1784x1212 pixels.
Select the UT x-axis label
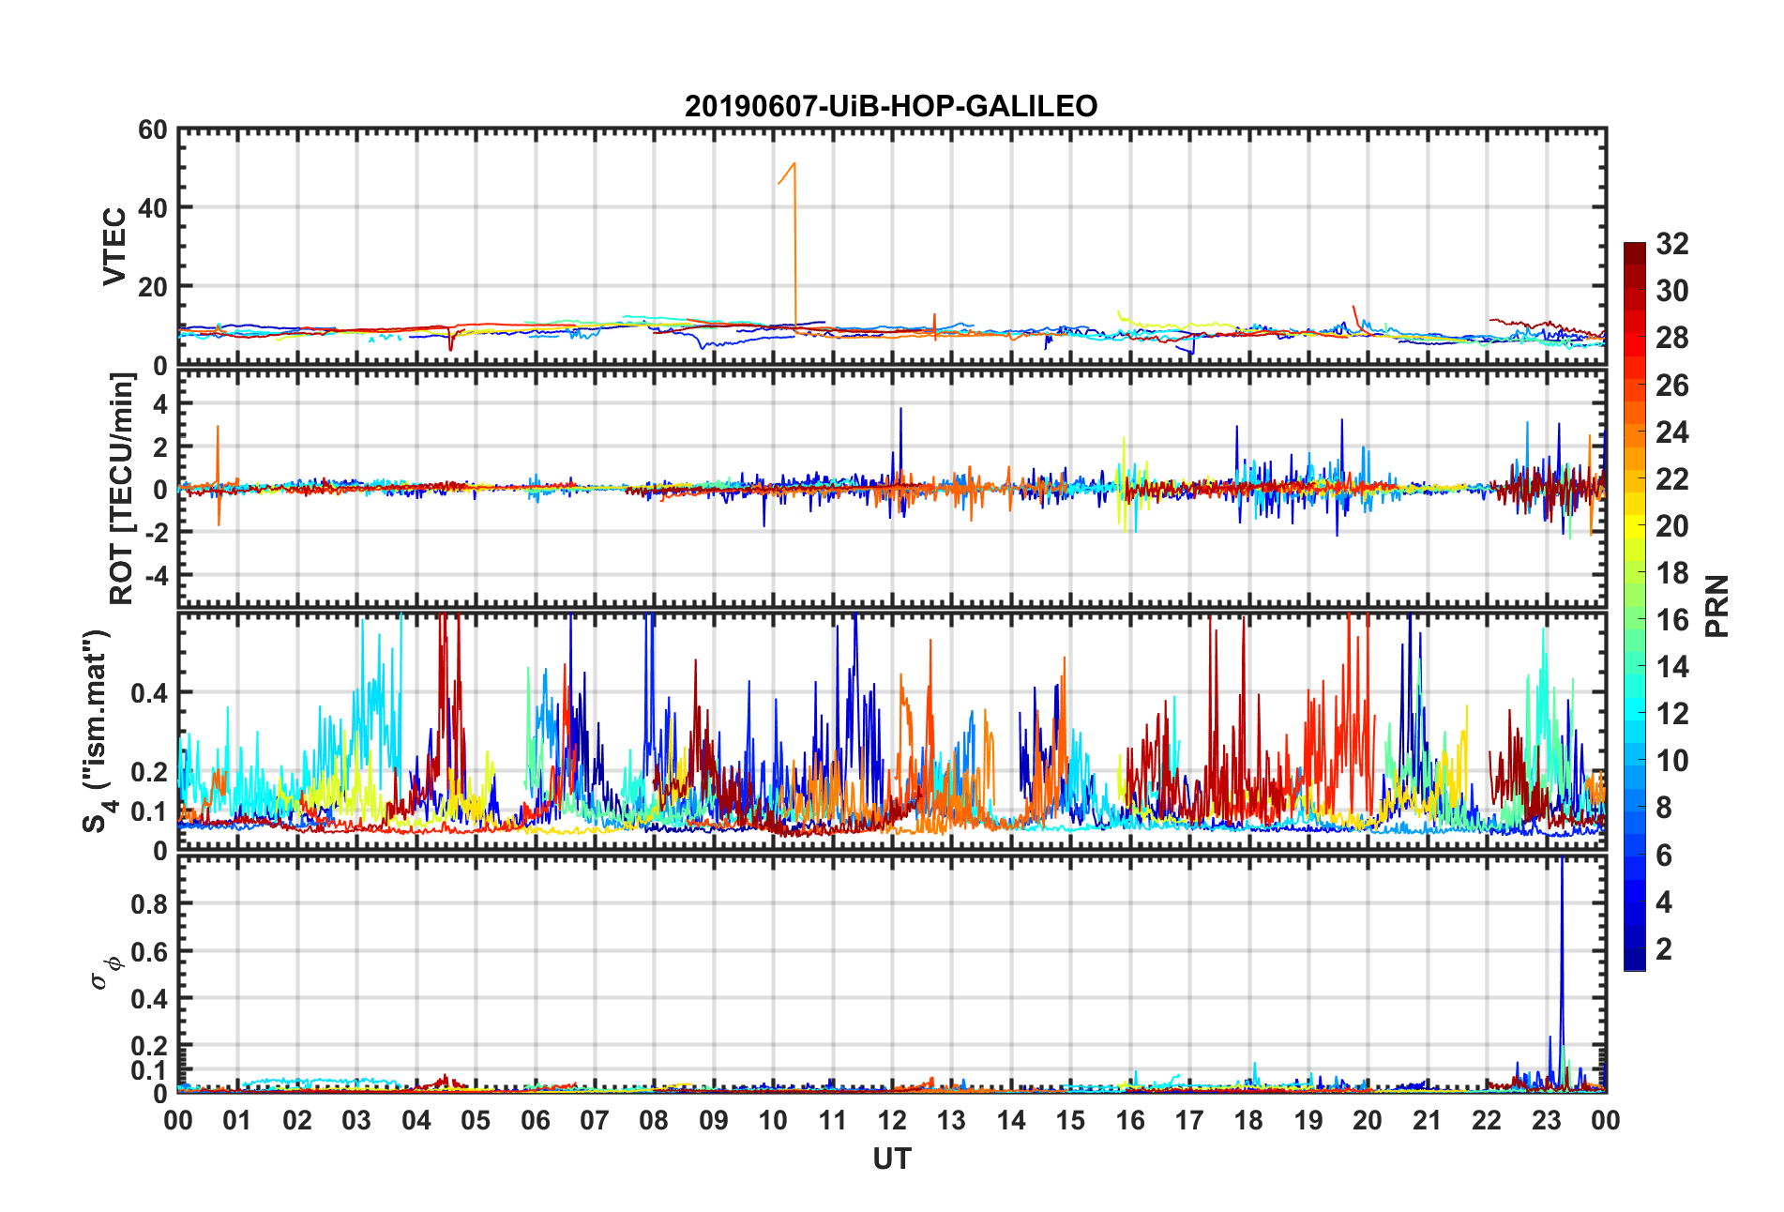891,1159
